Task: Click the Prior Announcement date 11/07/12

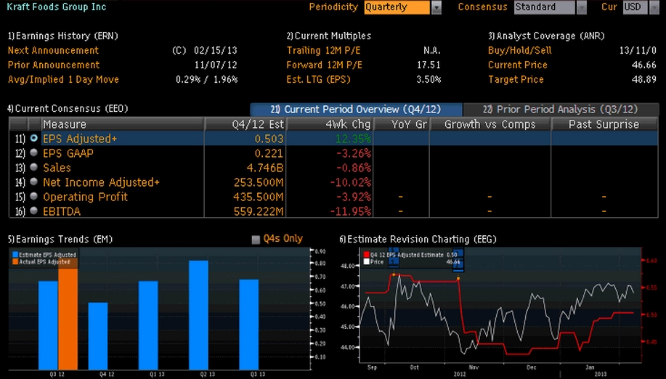Action: [216, 65]
